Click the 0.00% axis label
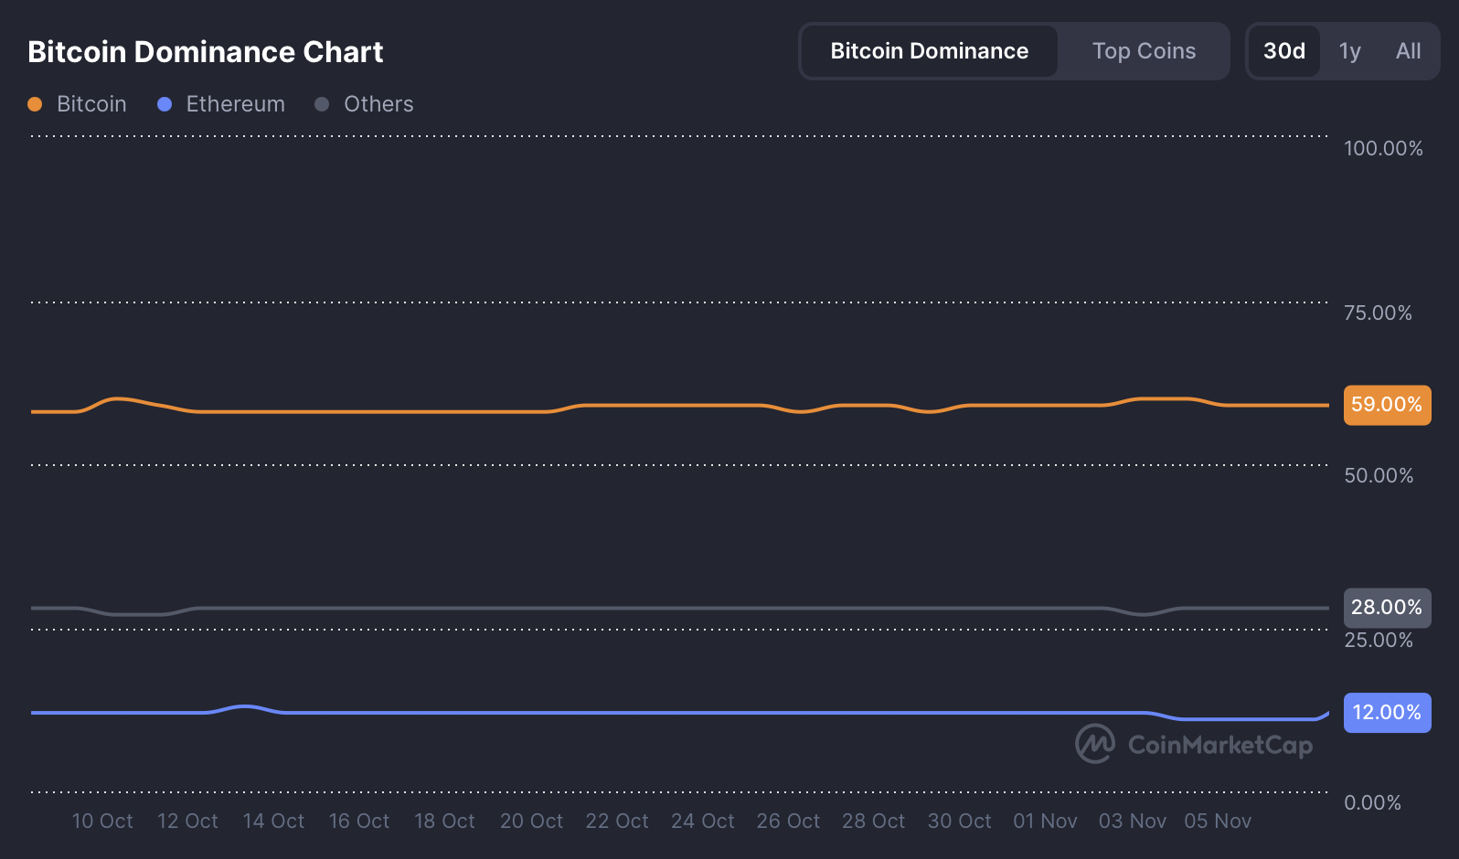Viewport: 1459px width, 859px height. (x=1372, y=803)
